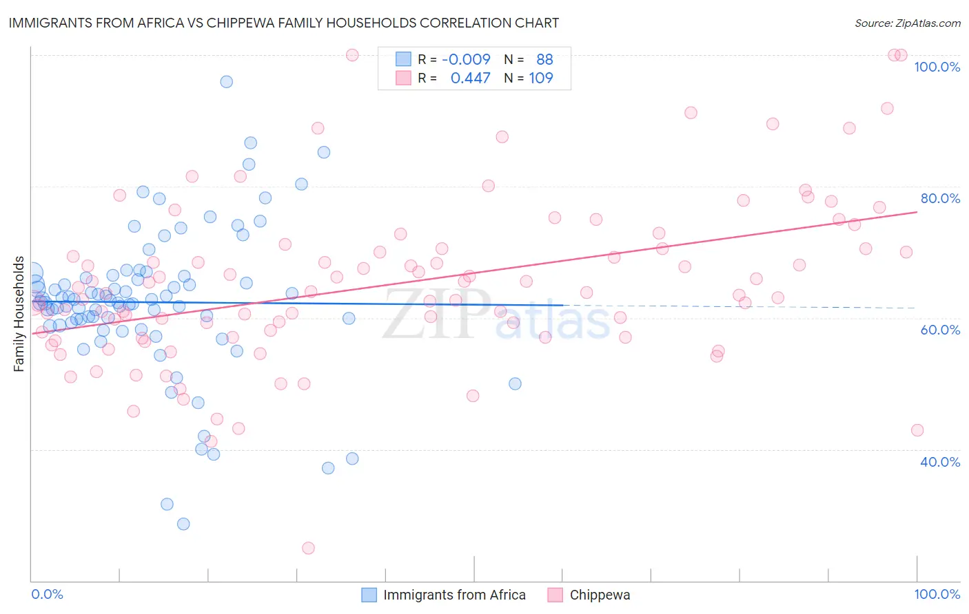Click the Family Households axis label
This screenshot has height=614, width=969.
(19, 314)
